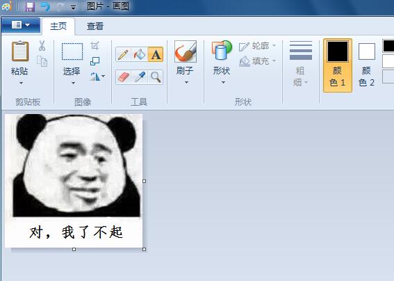Click the caption text 对，我了不起
The image size is (394, 281).
[x=76, y=232]
